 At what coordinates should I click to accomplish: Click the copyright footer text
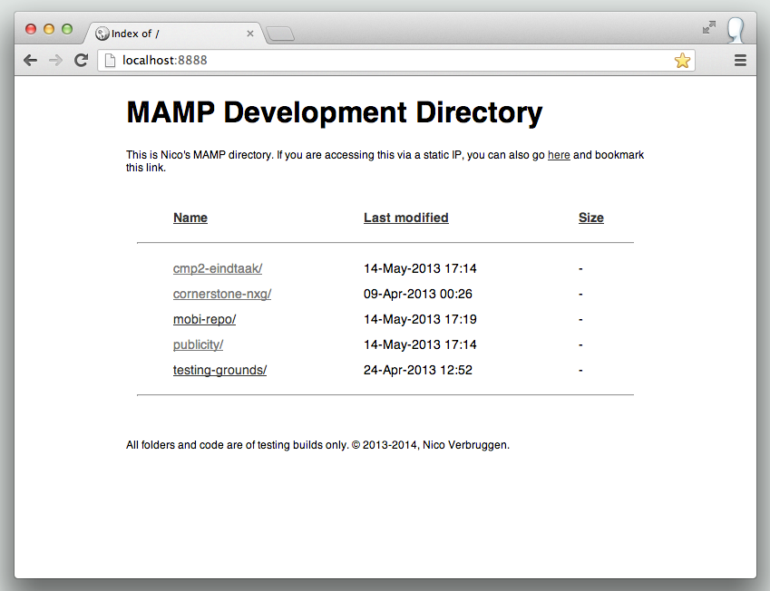317,445
